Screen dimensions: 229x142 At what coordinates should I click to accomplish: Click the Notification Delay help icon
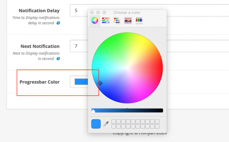pyautogui.click(x=58, y=23)
